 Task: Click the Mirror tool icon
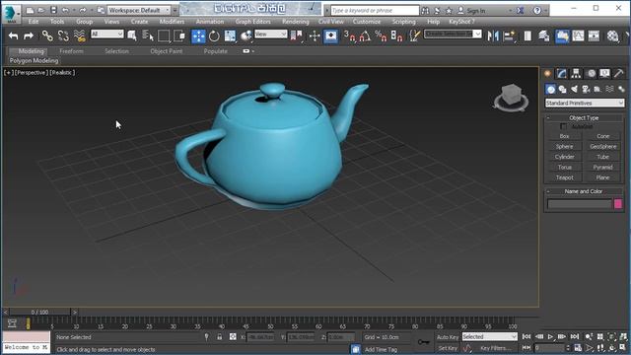pyautogui.click(x=493, y=36)
